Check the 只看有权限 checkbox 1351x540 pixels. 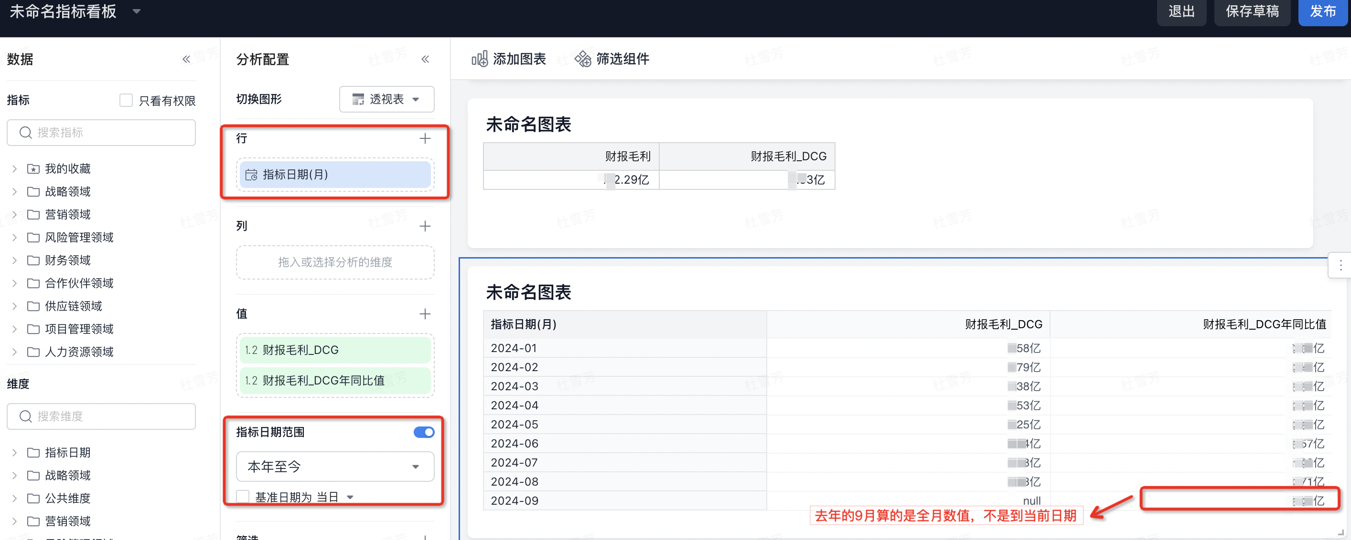126,100
